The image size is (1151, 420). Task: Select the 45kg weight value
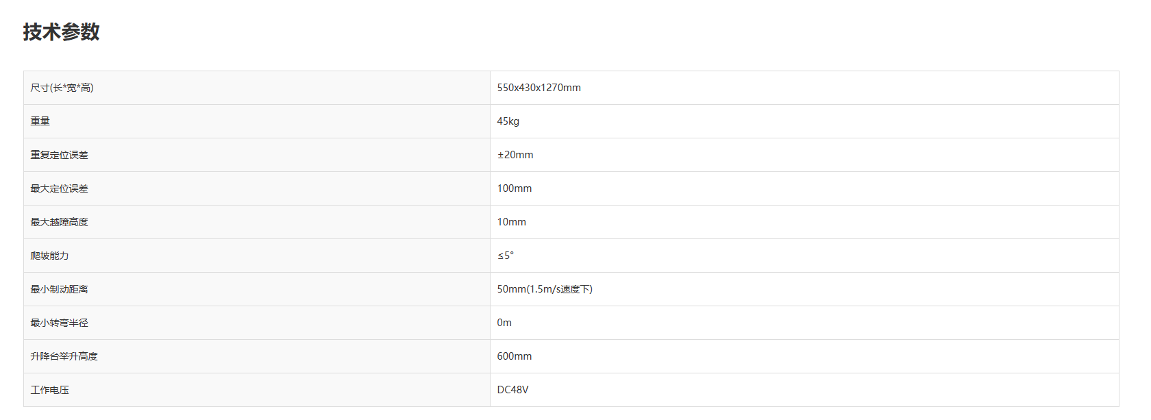tap(508, 121)
